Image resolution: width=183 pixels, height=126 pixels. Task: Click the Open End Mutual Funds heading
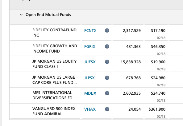[x=48, y=15]
